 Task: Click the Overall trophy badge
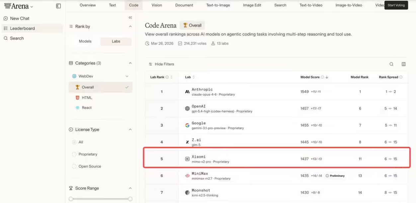coord(192,25)
